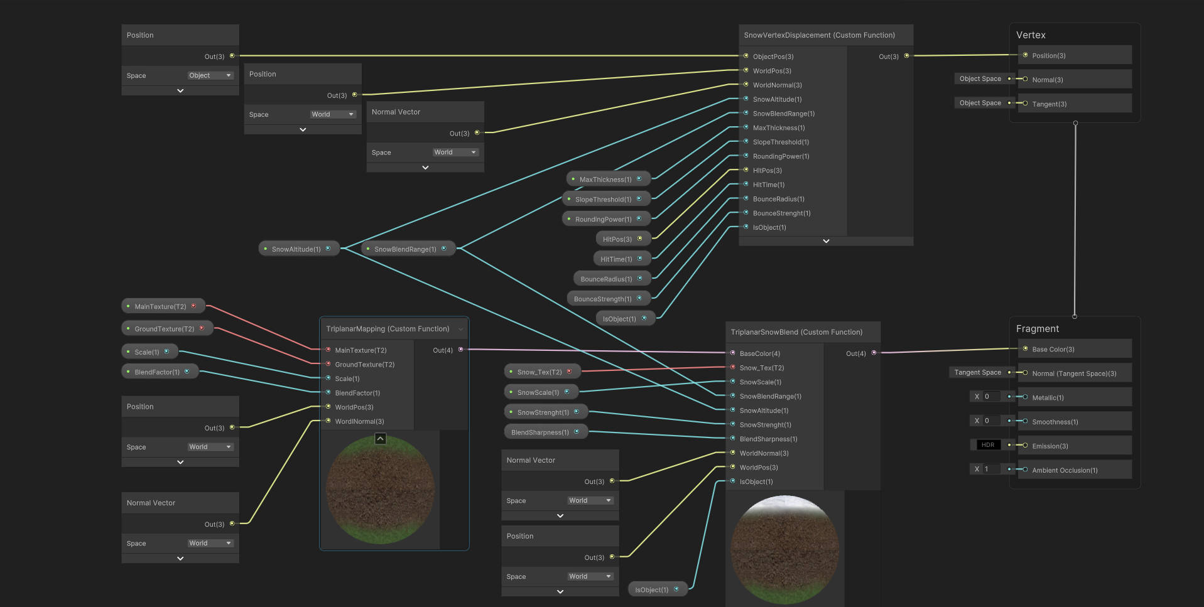Screen dimensions: 1204x607
Task: Click the SlopeThreshold(1) input port on SnowVertexDisplacement
Action: pos(746,142)
